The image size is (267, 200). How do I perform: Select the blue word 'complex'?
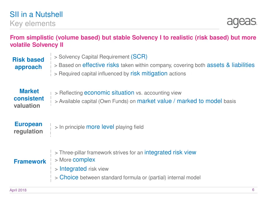click(84, 160)
